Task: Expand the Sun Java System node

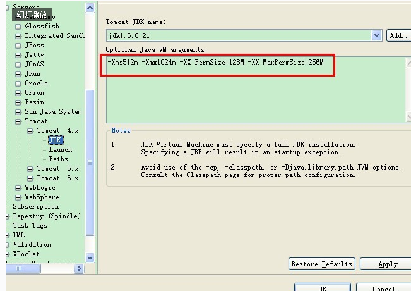Action: tap(18, 112)
